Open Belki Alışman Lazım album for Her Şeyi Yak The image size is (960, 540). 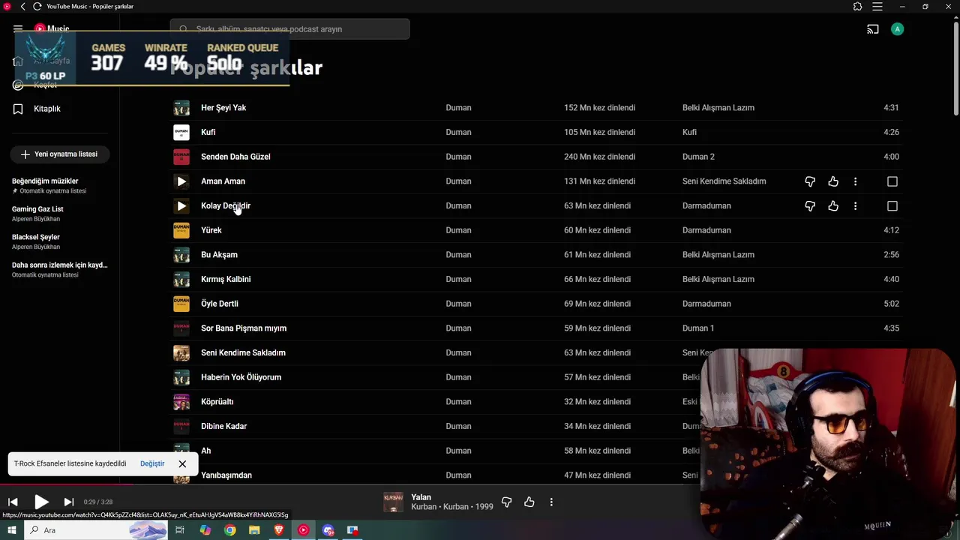[x=718, y=108]
